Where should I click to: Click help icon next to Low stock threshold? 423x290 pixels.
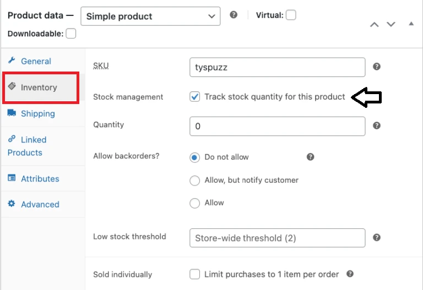click(377, 237)
